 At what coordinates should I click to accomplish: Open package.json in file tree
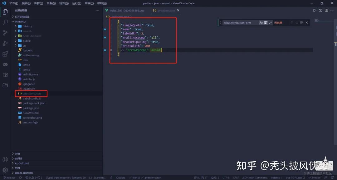coord(31,108)
